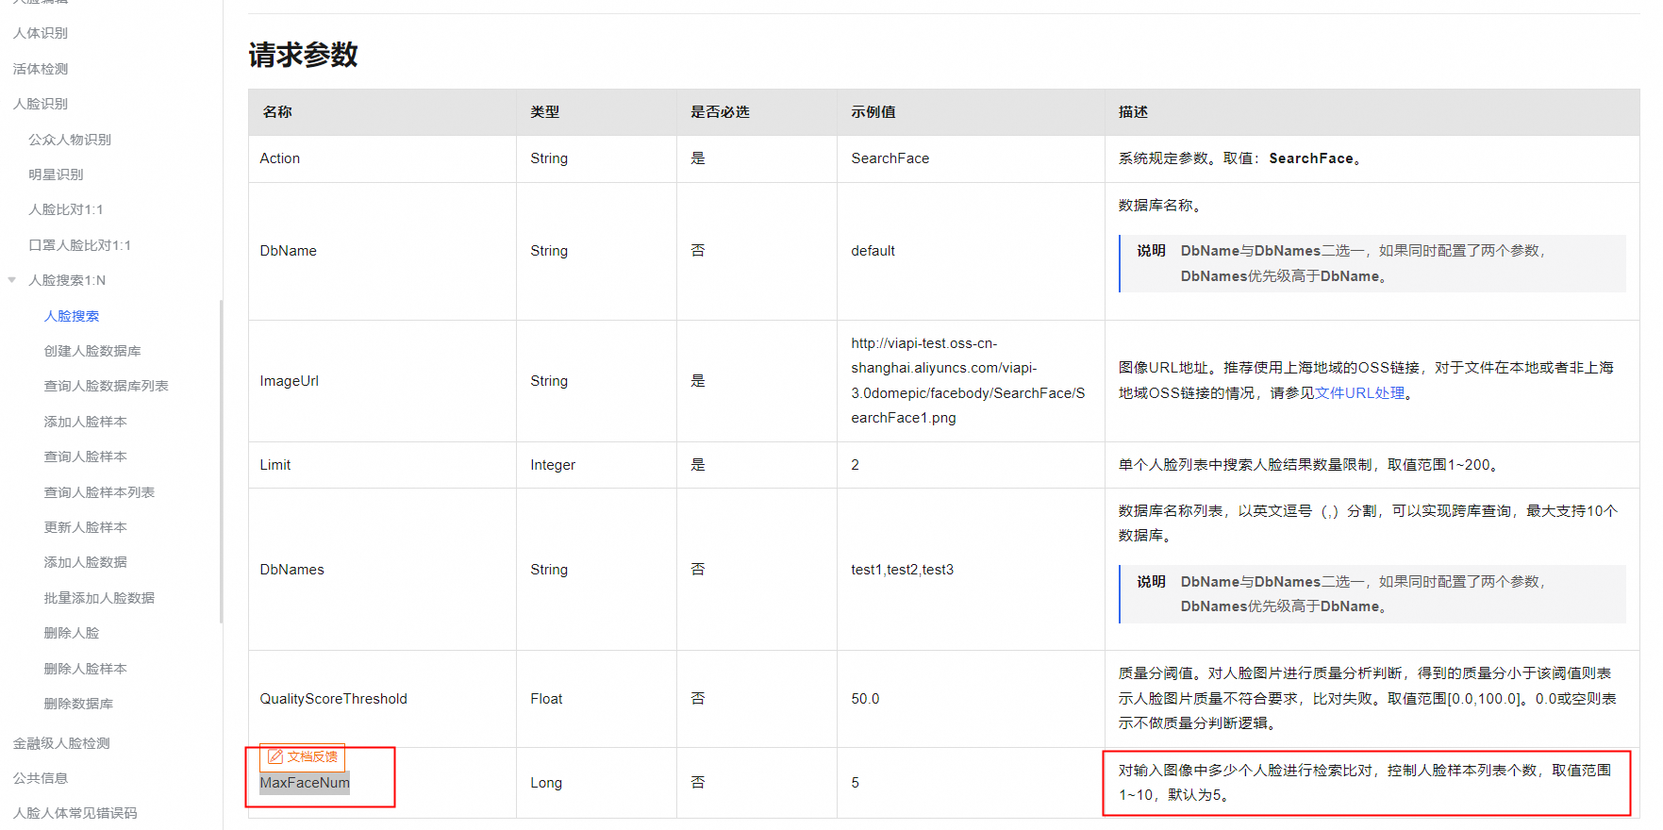The width and height of the screenshot is (1663, 830).
Task: Open 查询人脸数据库列表 page
Action: click(107, 386)
